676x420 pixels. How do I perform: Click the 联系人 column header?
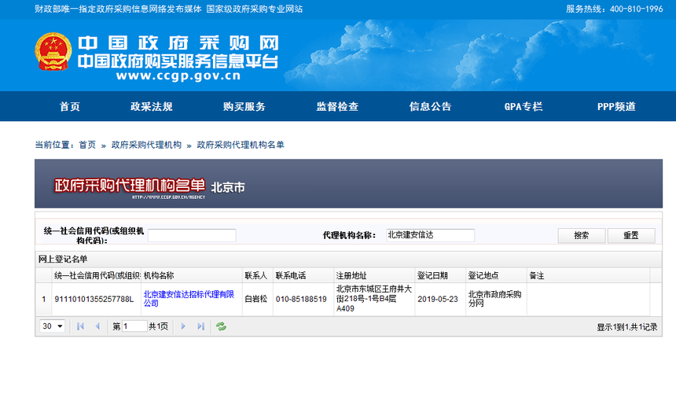(257, 275)
